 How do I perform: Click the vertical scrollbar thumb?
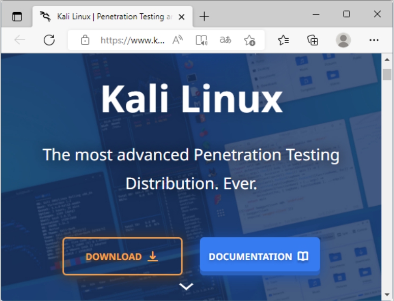point(387,74)
